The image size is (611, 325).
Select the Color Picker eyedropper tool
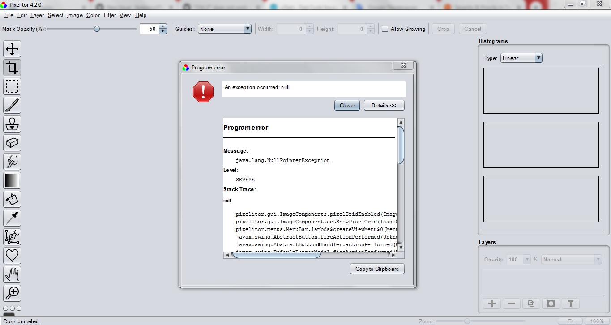12,218
